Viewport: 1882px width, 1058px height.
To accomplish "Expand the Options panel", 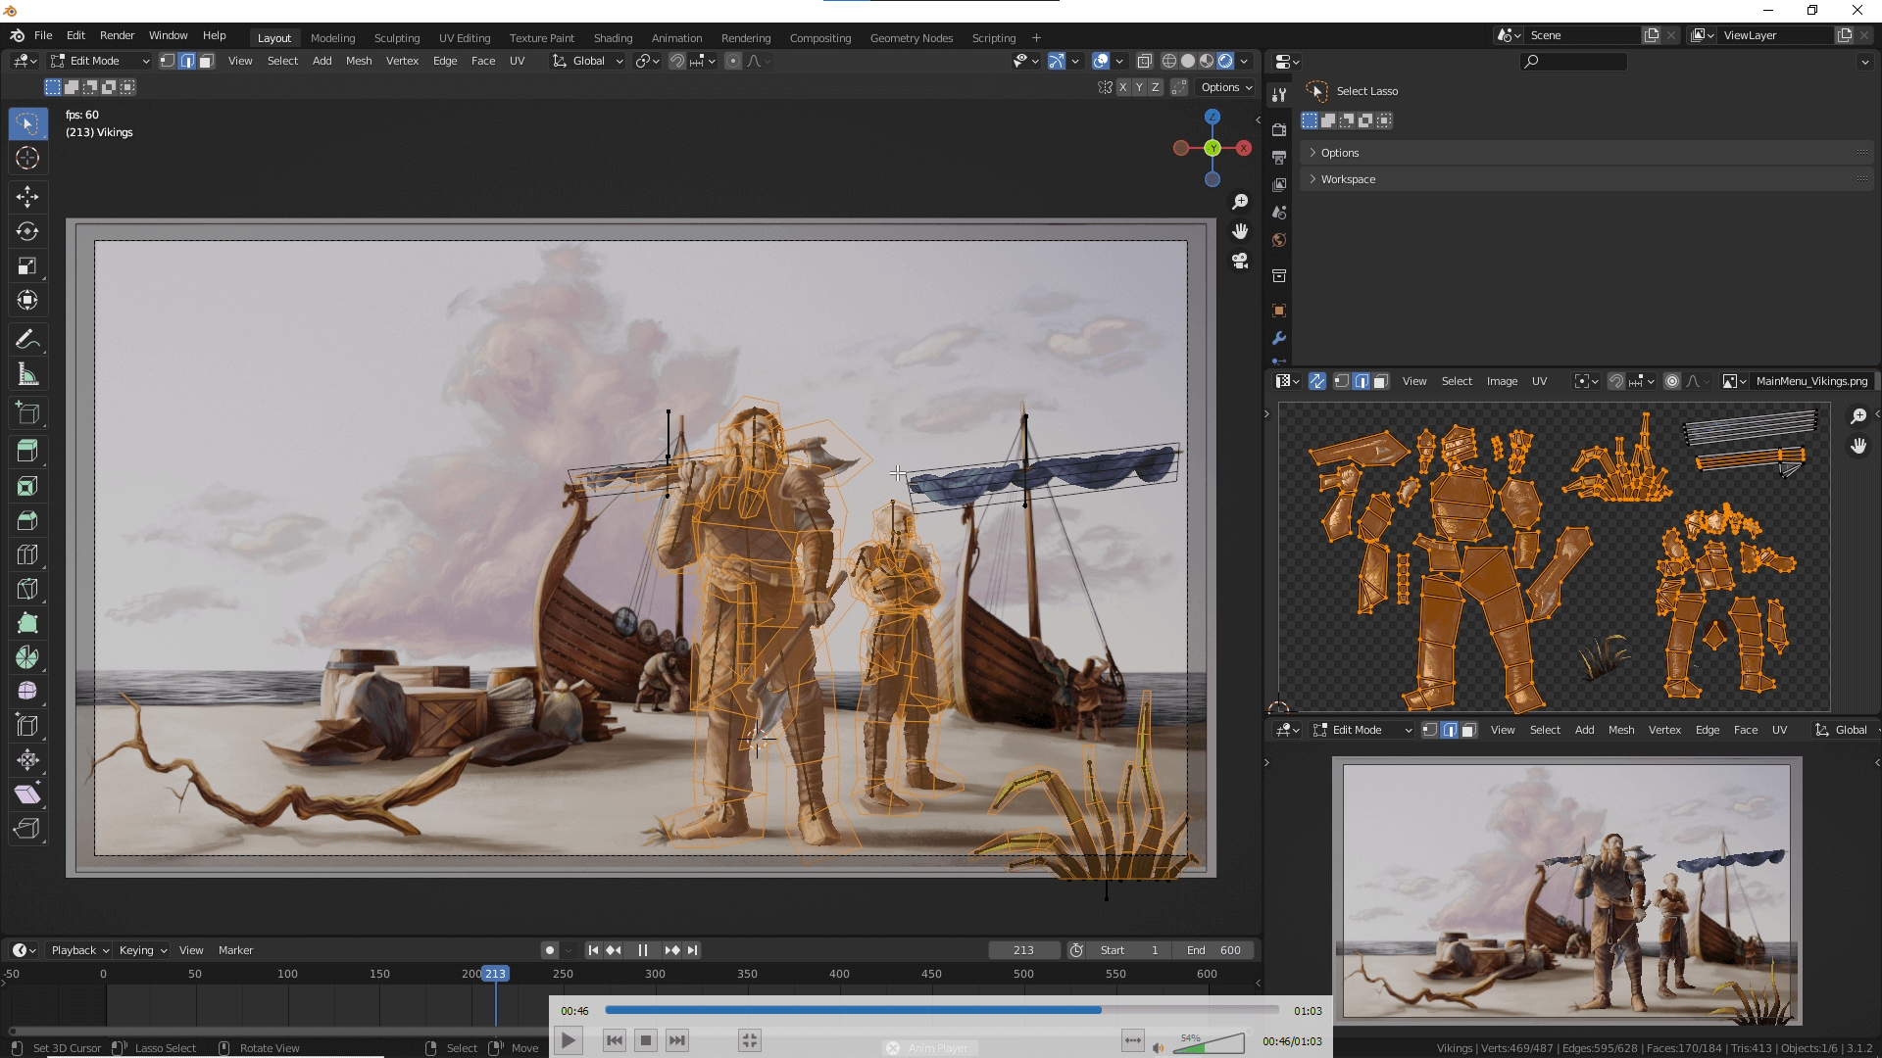I will pyautogui.click(x=1340, y=153).
